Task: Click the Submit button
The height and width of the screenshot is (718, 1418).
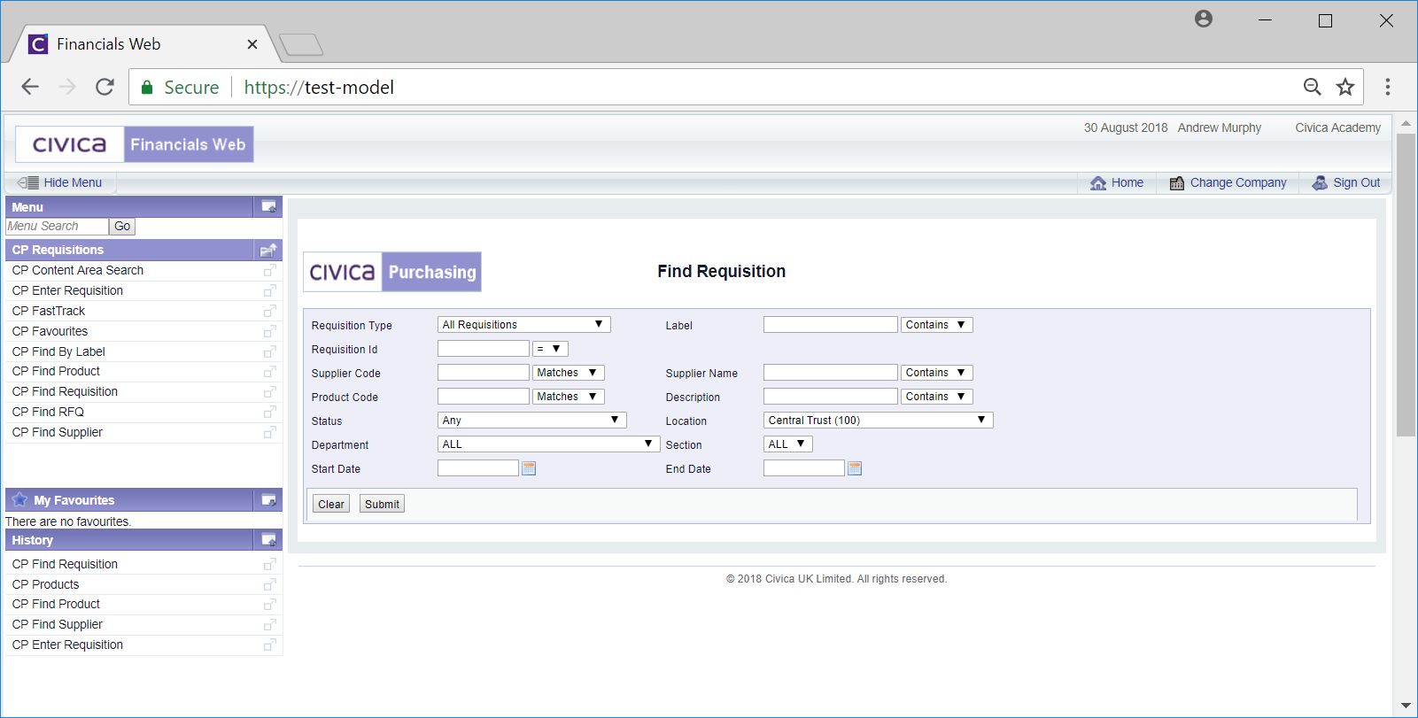Action: (383, 504)
